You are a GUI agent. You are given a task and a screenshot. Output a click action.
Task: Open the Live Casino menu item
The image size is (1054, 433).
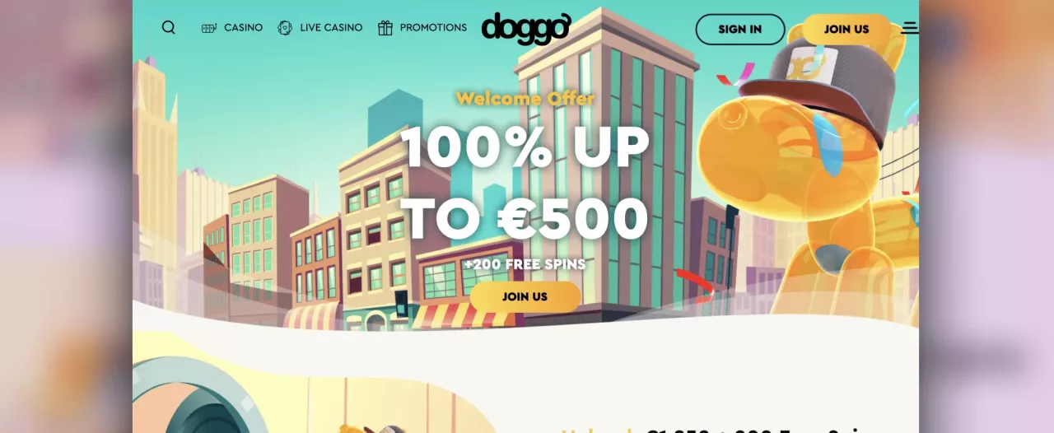coord(331,28)
